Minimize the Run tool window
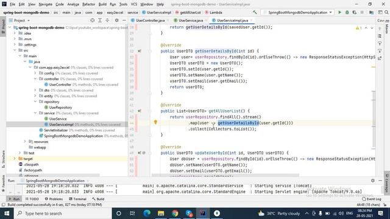Screen dimensions: 390x219 [x=380, y=181]
